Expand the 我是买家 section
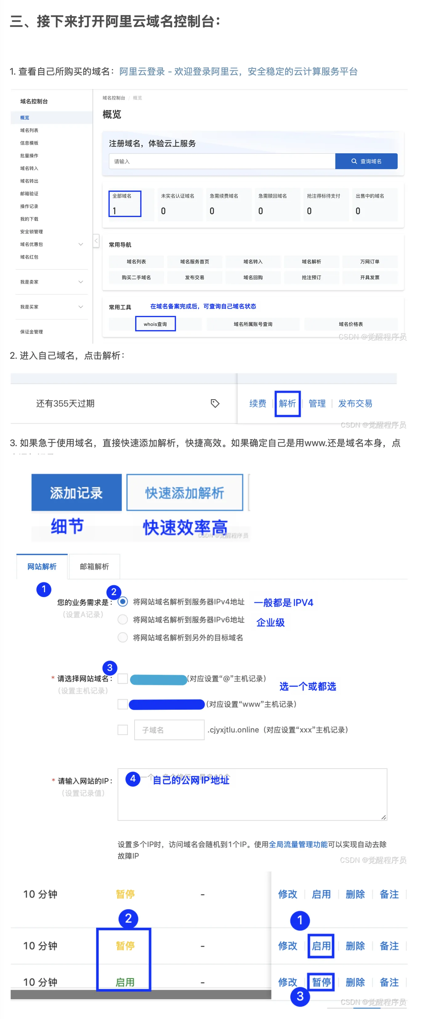This screenshot has height=1019, width=431. [x=52, y=307]
